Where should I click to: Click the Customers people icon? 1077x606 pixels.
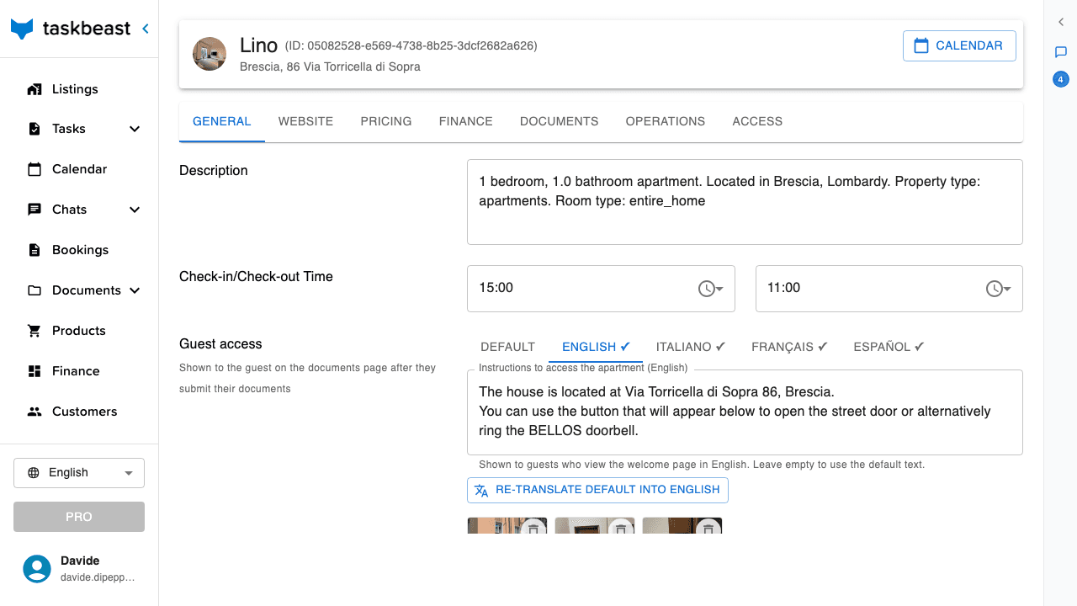pos(34,412)
